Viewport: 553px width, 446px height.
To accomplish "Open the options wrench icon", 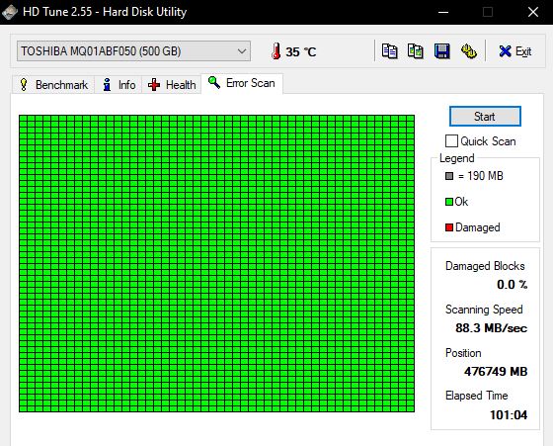I will click(x=469, y=51).
